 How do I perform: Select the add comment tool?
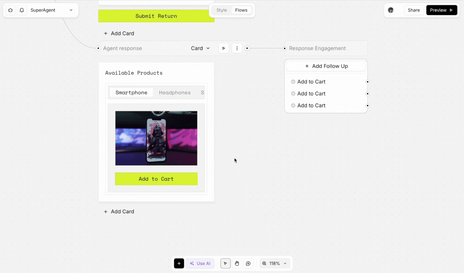point(248,263)
